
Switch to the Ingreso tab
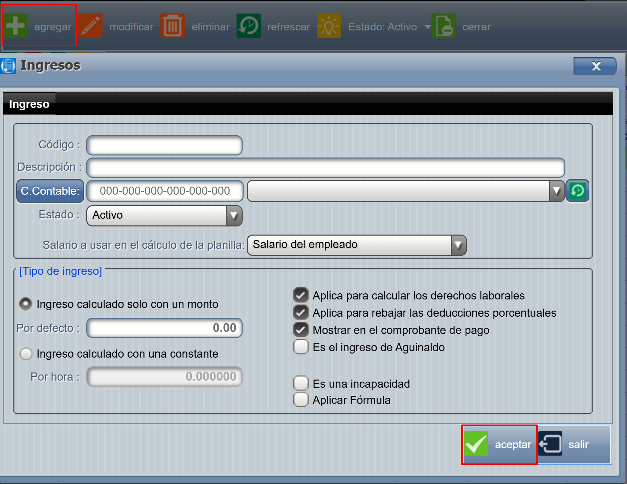click(29, 104)
